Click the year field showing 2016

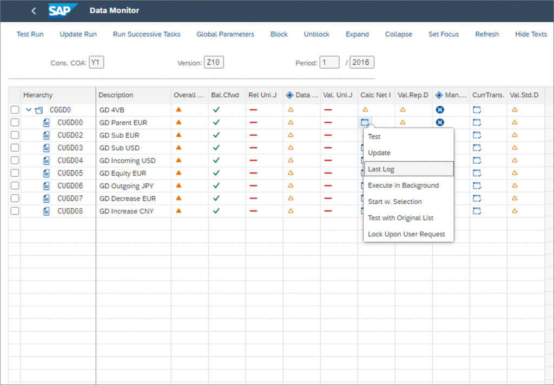coord(362,63)
